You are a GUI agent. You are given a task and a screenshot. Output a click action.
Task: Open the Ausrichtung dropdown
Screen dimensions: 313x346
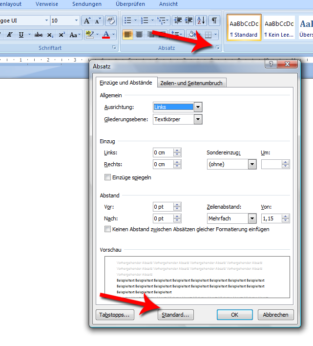(198, 107)
